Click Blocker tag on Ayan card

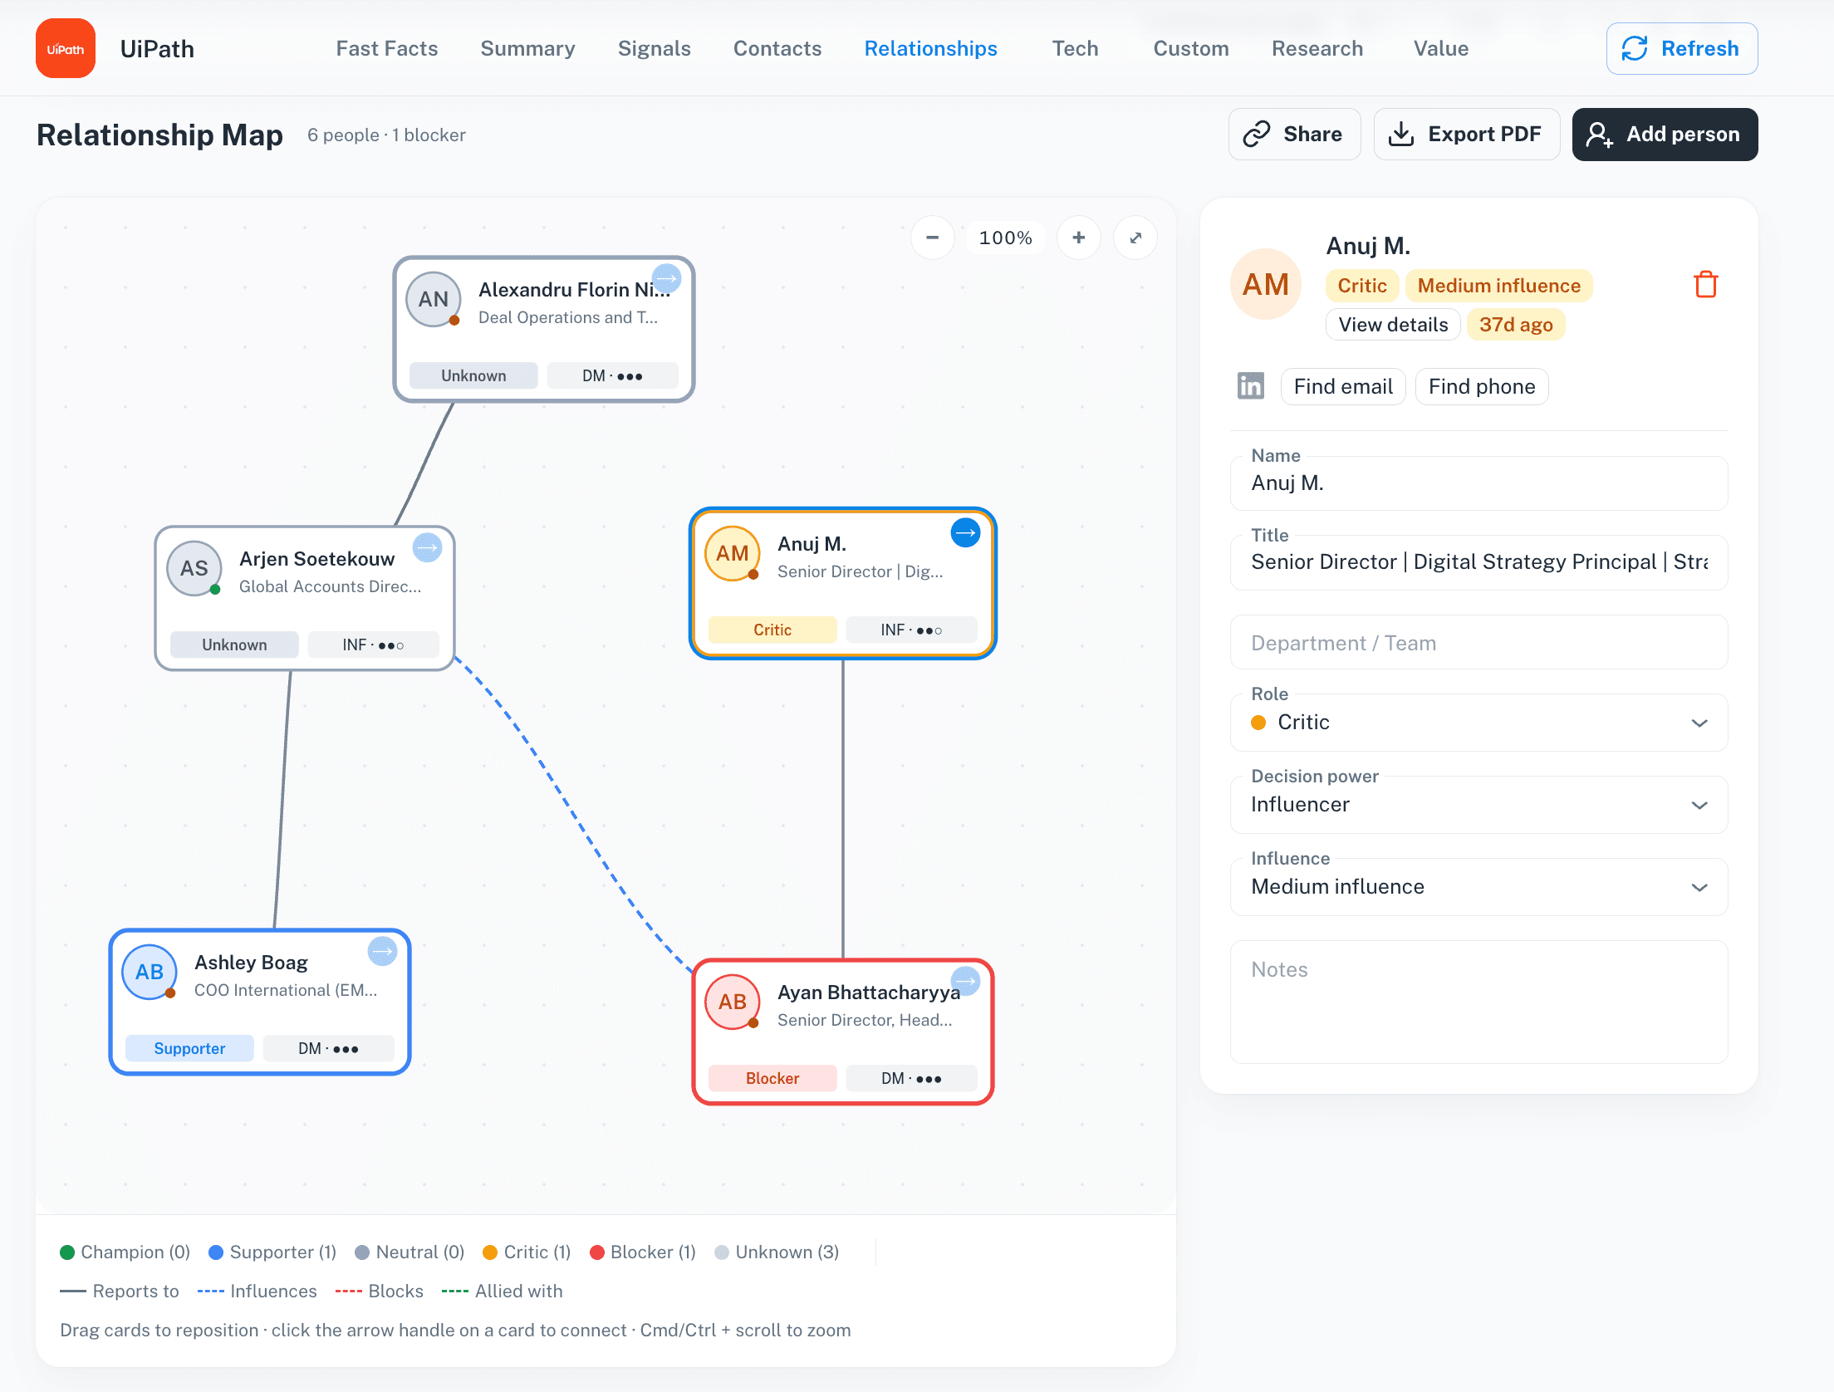point(772,1078)
